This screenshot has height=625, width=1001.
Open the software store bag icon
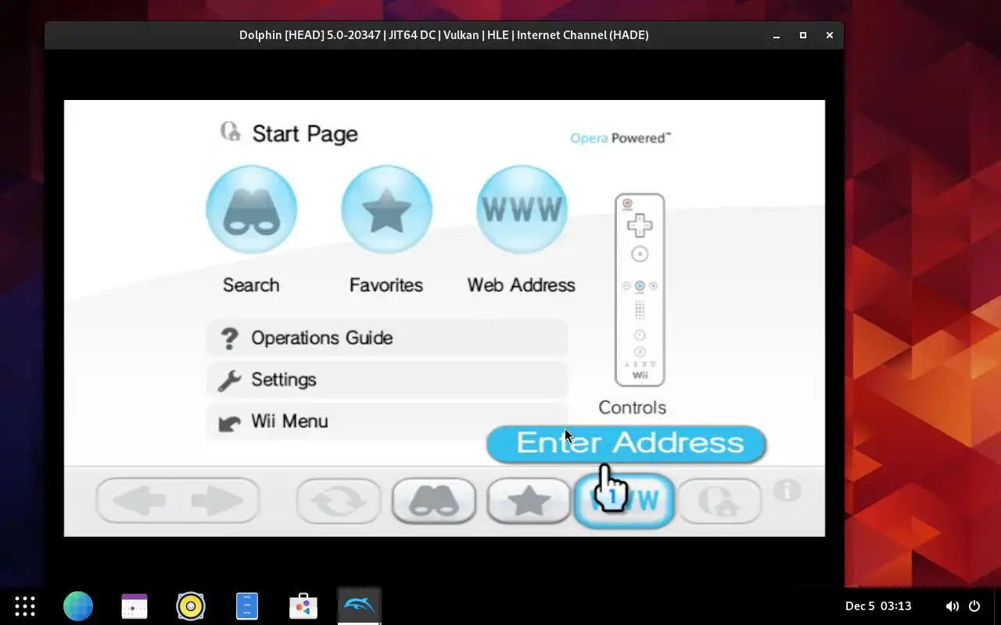point(303,606)
